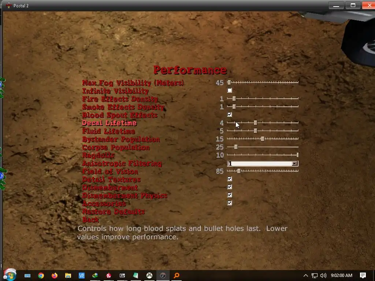Image resolution: width=375 pixels, height=281 pixels.
Task: Click the Fire Effects Density slider
Action: [263, 98]
